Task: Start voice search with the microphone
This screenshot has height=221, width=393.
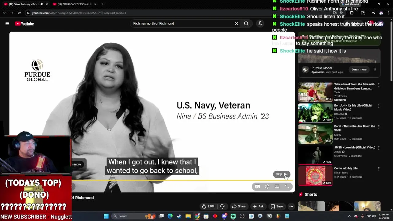Action: 260,23
